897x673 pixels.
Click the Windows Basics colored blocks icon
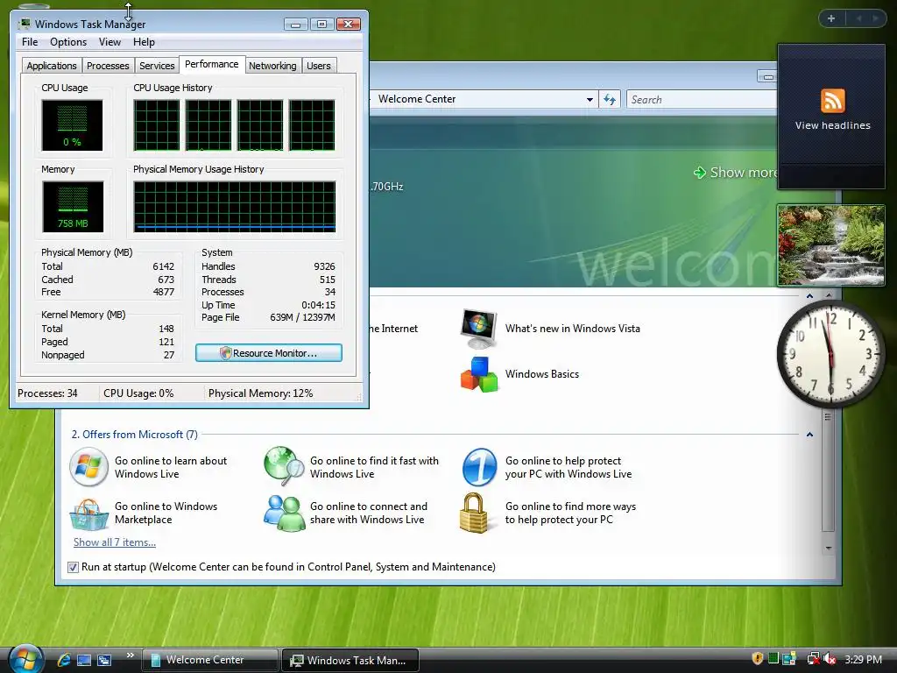(479, 374)
